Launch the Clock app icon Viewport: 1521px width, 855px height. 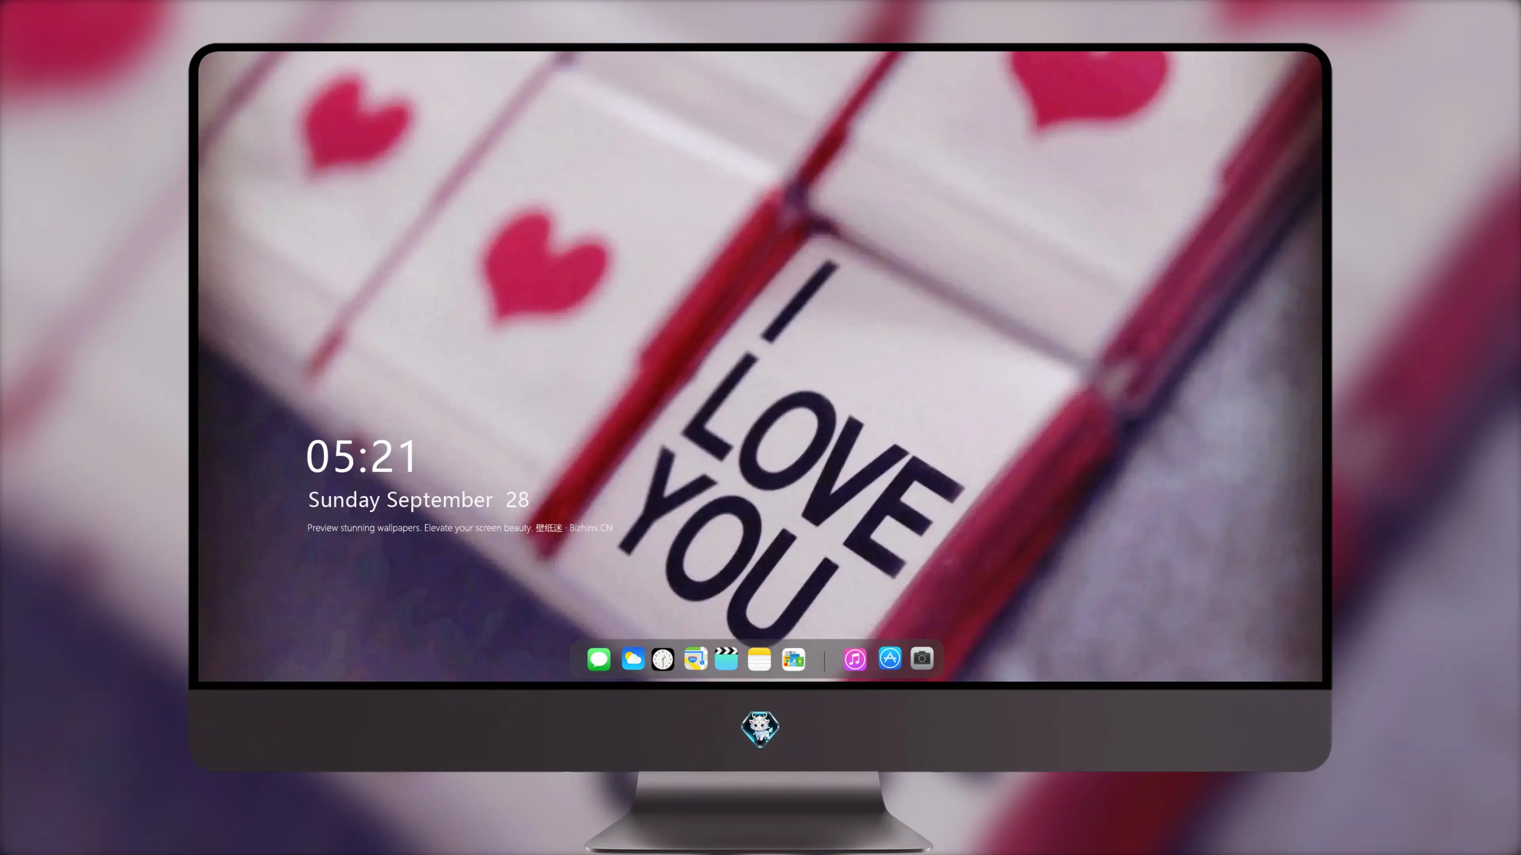[663, 659]
